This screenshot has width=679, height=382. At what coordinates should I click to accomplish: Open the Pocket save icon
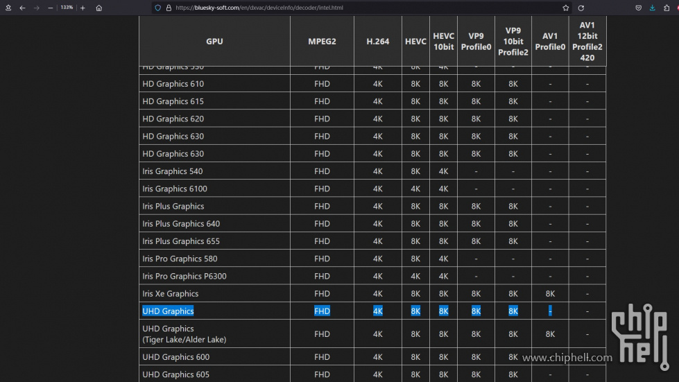click(638, 8)
